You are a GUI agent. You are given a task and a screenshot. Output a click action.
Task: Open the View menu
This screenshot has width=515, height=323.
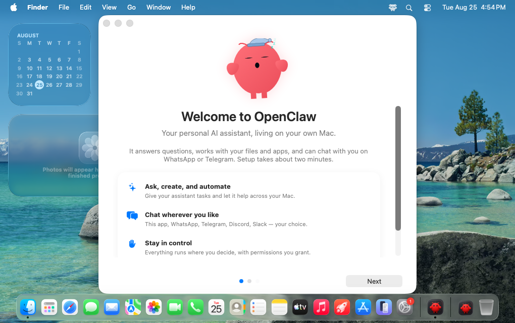pyautogui.click(x=109, y=7)
